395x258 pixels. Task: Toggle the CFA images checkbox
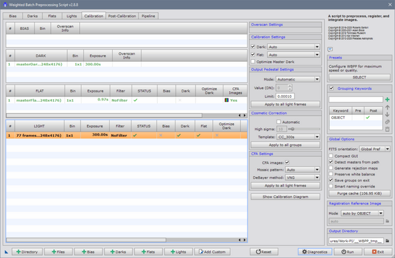[x=287, y=162]
